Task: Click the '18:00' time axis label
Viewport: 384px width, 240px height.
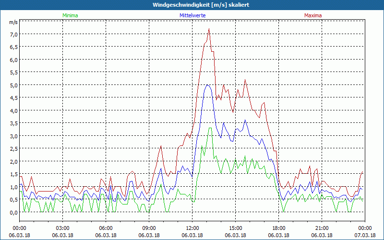Action: point(279,228)
